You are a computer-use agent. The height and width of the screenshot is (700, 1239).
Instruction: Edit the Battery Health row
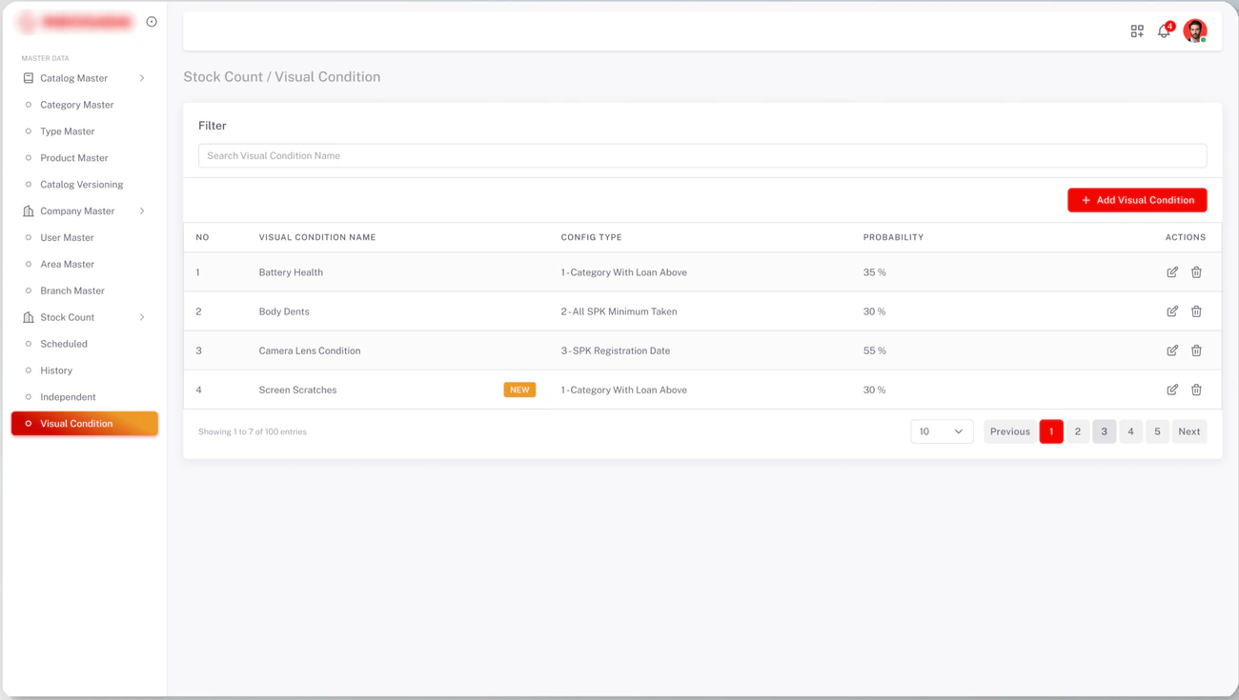(1172, 272)
